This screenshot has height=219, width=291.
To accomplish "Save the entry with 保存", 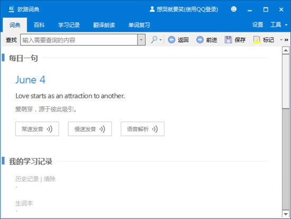I will 235,40.
